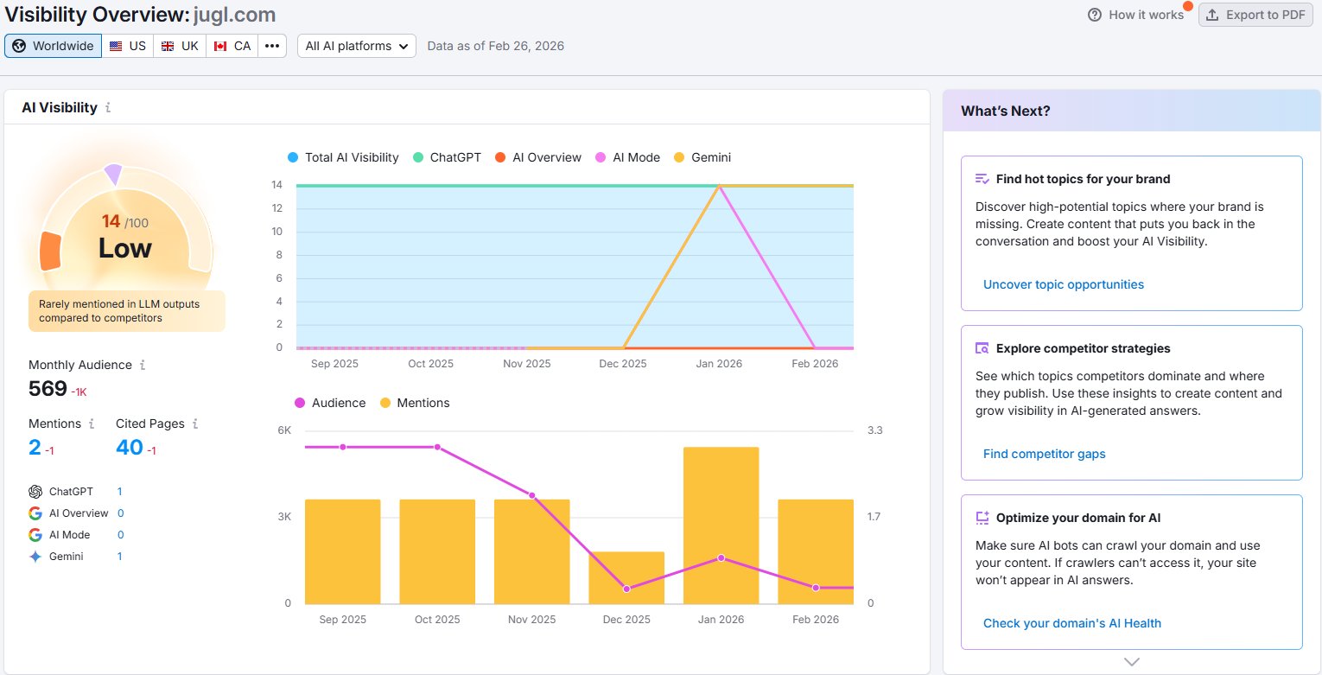Click the US flag icon

116,46
